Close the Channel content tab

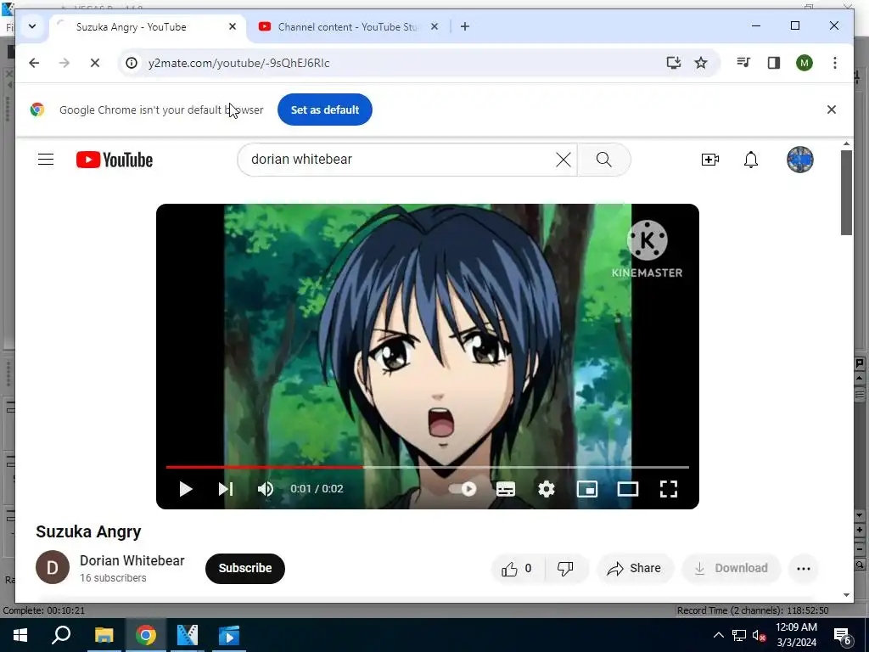point(434,26)
